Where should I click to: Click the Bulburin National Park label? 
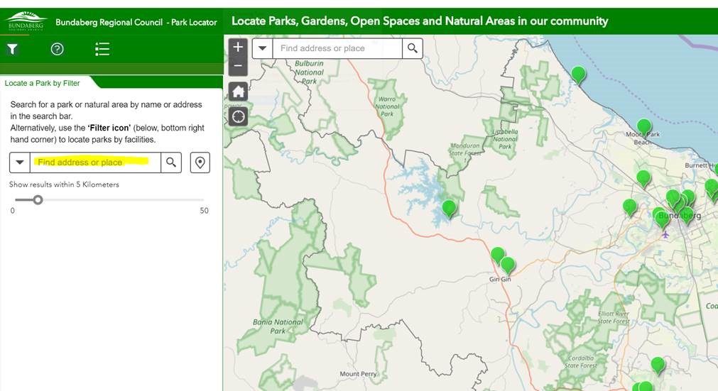coord(309,72)
